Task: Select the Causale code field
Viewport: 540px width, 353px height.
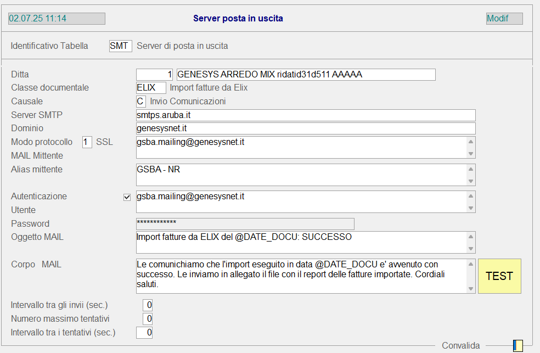Action: pos(141,102)
